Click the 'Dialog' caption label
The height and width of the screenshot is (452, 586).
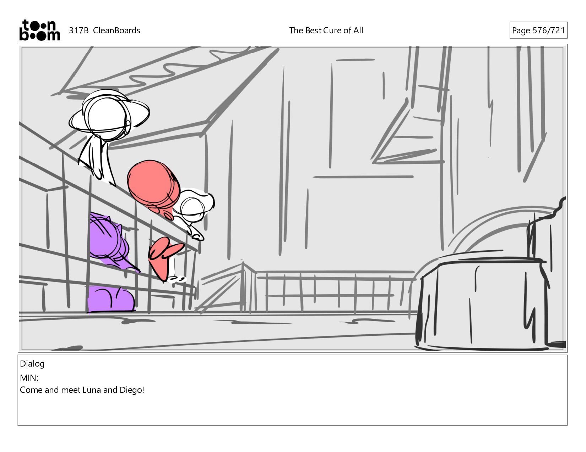(x=32, y=364)
